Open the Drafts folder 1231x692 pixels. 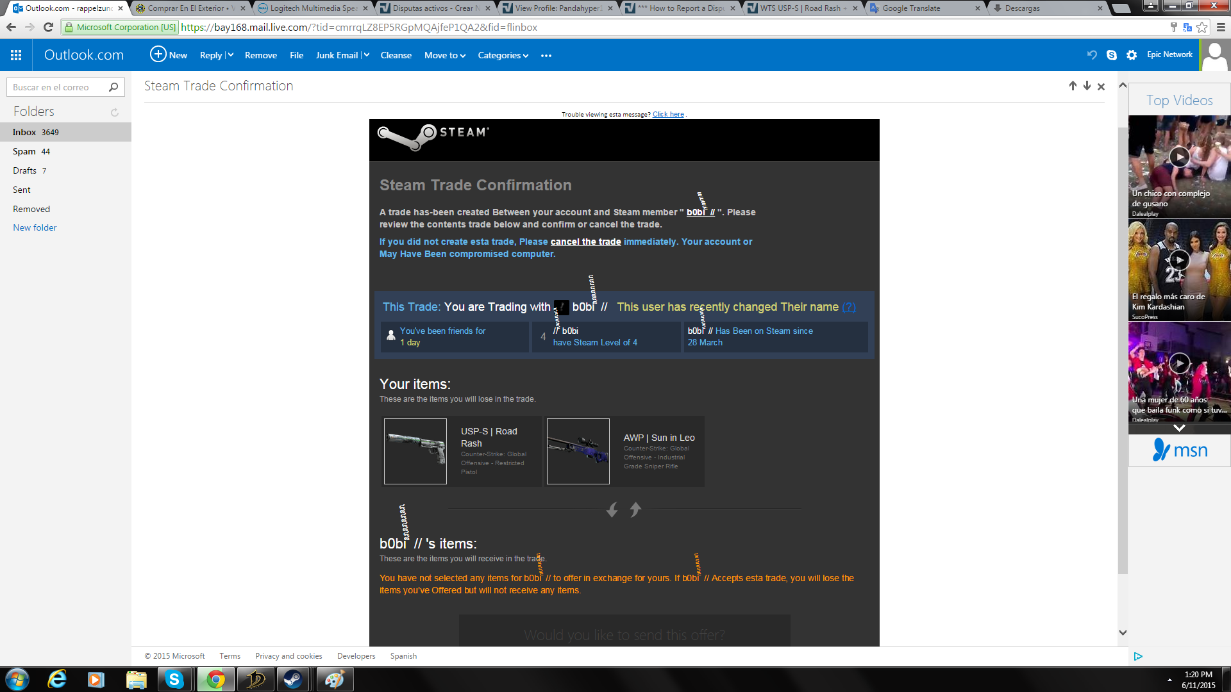[x=65, y=170]
